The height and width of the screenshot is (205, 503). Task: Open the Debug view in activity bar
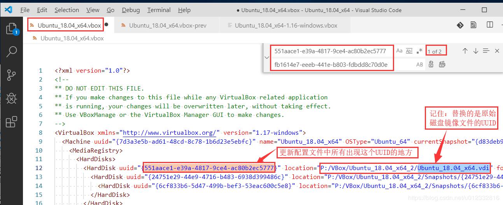(x=12, y=98)
